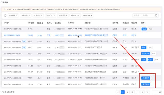Click the 229.87 payment amount cell
The width and height of the screenshot is (164, 95).
pos(39,84)
